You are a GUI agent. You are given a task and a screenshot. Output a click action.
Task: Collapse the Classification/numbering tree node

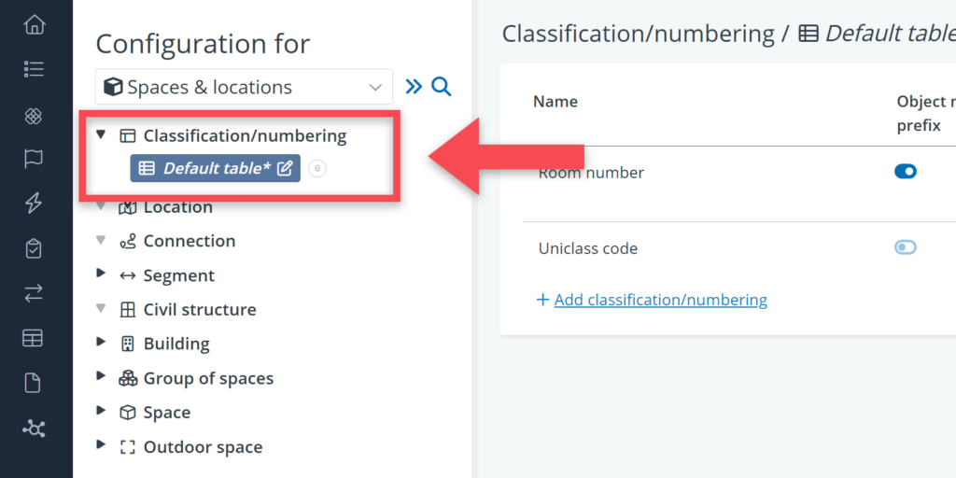tap(101, 134)
